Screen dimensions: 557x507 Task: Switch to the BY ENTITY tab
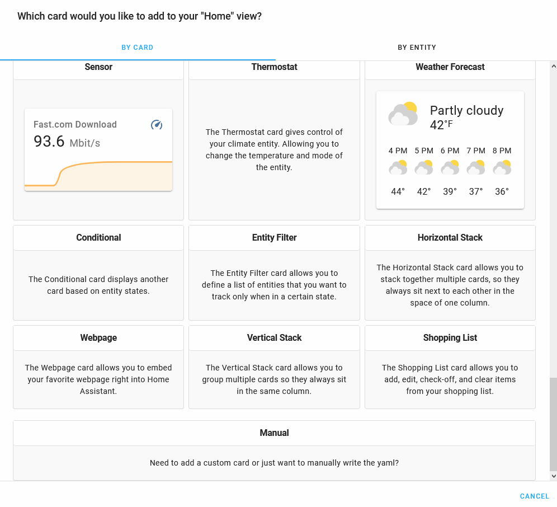click(417, 48)
